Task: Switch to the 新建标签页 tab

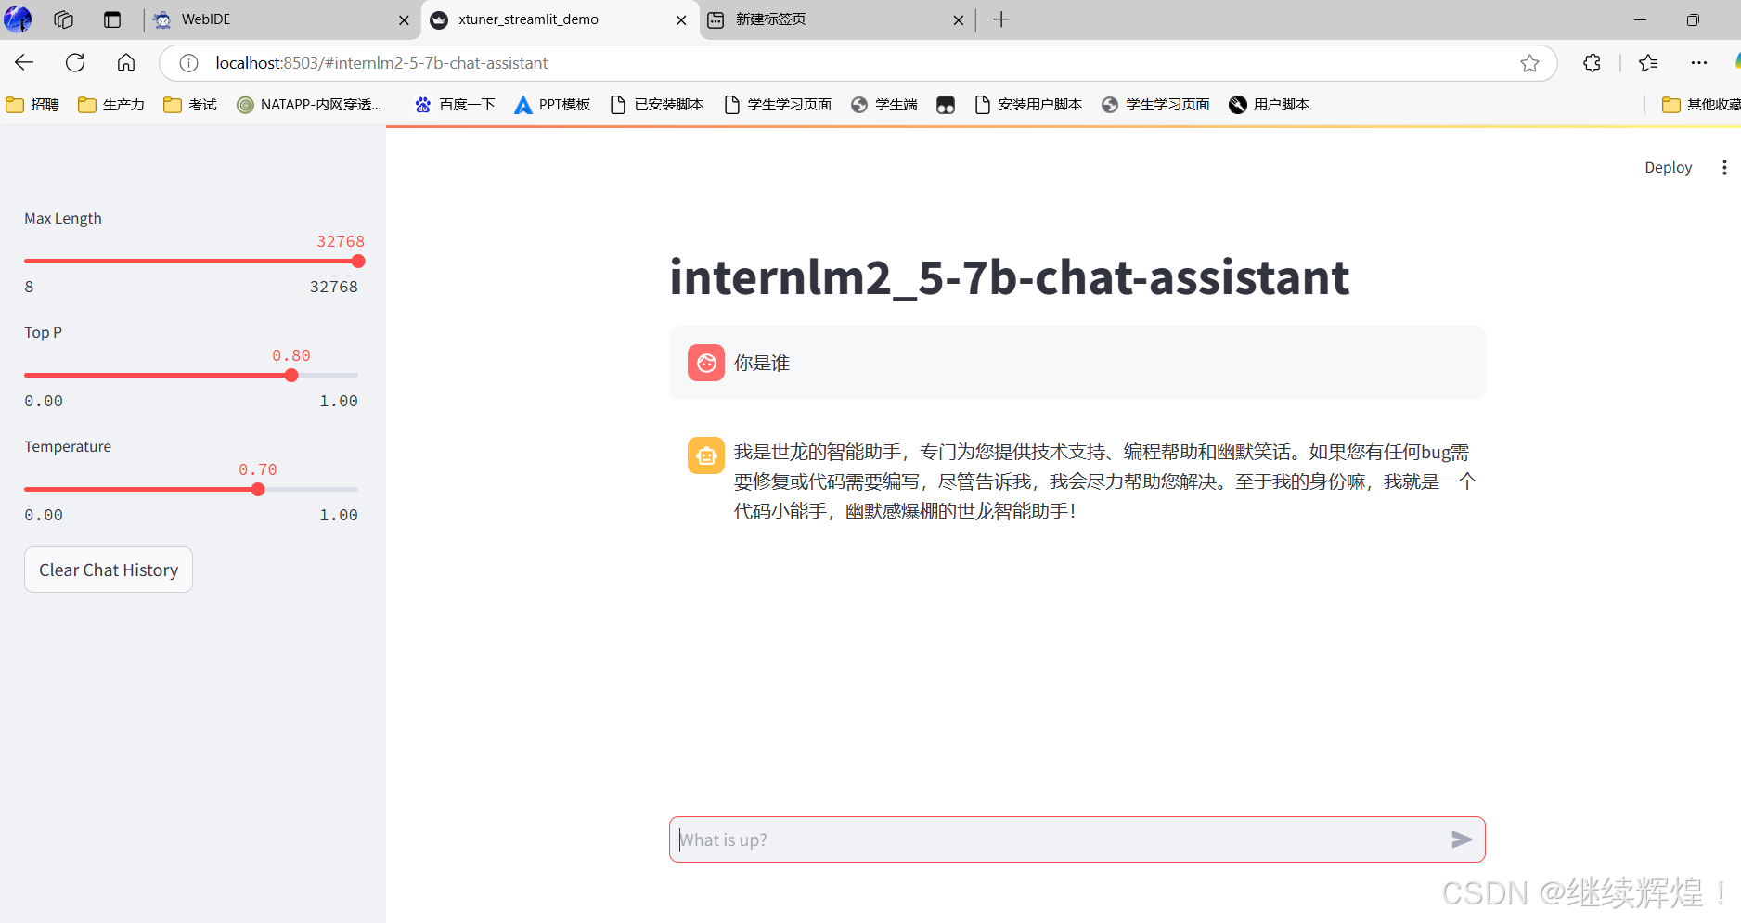Action: [770, 19]
